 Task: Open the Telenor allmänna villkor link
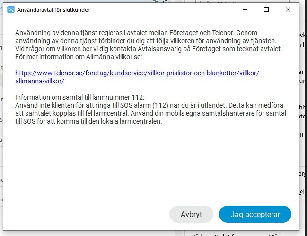[137, 77]
